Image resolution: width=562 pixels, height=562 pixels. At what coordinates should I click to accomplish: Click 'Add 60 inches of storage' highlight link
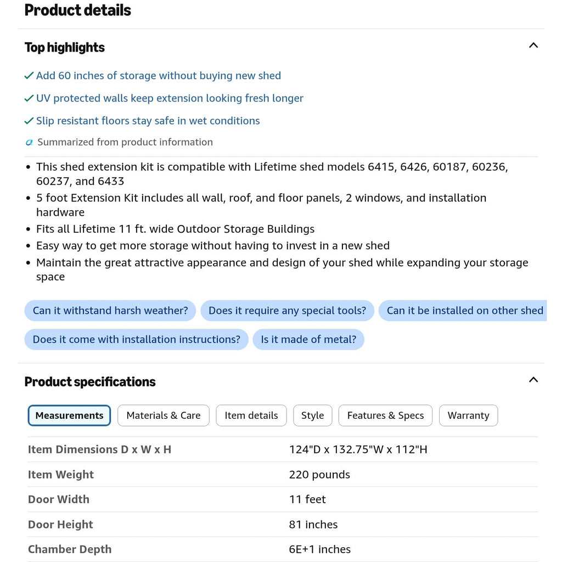coord(159,76)
